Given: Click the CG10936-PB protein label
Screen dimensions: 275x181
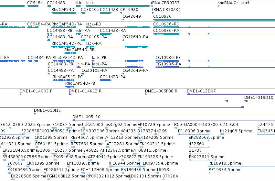Looking at the screenshot, I should [168, 58].
